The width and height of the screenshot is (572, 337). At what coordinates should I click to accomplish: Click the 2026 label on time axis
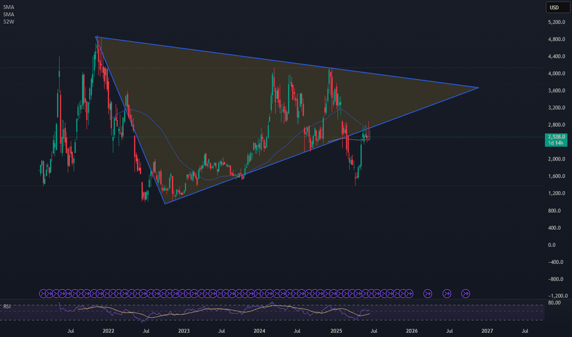411,331
